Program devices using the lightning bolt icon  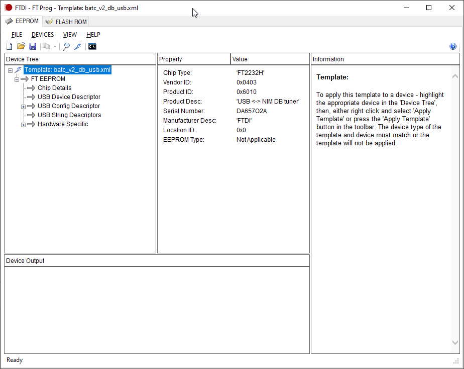tap(78, 46)
